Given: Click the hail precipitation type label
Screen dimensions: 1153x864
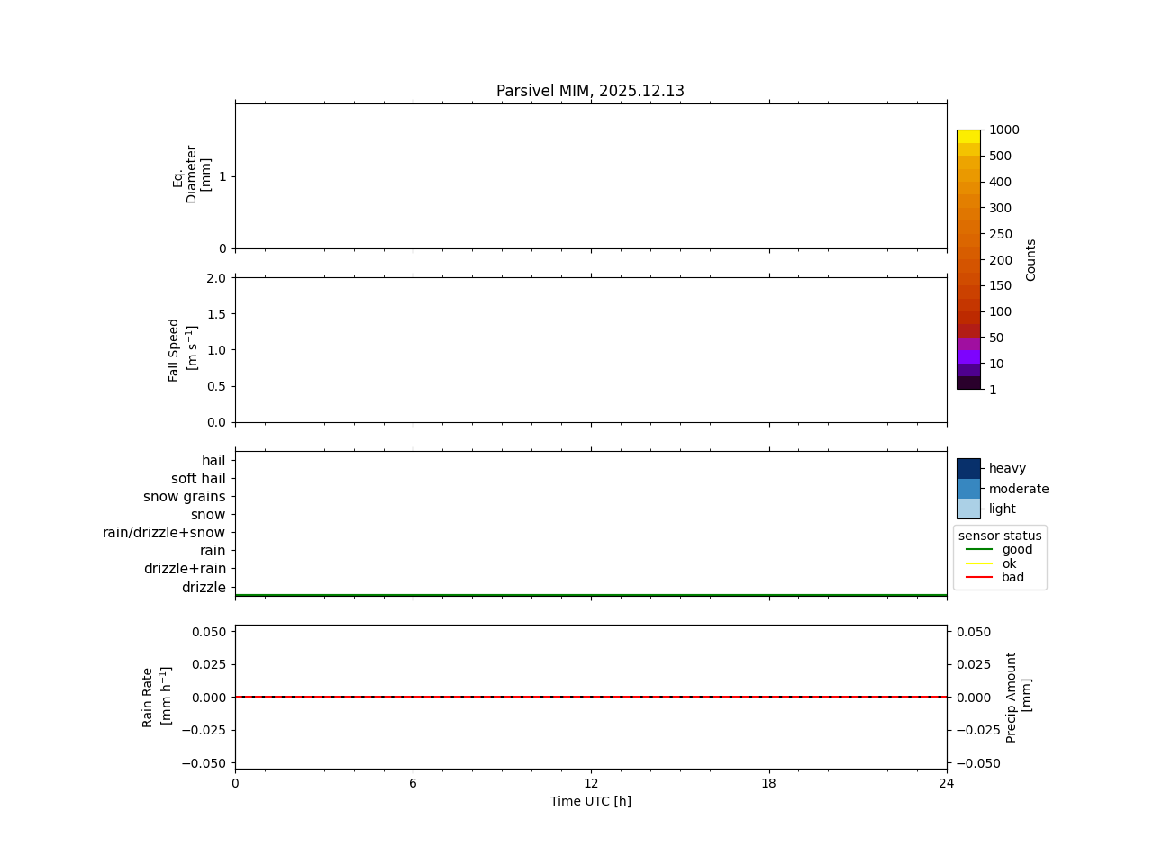Looking at the screenshot, I should pyautogui.click(x=213, y=461).
